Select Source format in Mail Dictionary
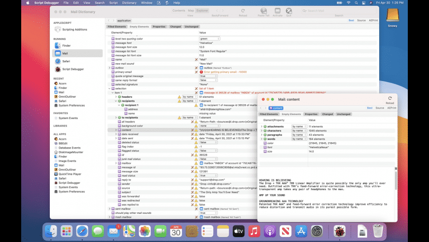This screenshot has width=429, height=242. tap(361, 20)
